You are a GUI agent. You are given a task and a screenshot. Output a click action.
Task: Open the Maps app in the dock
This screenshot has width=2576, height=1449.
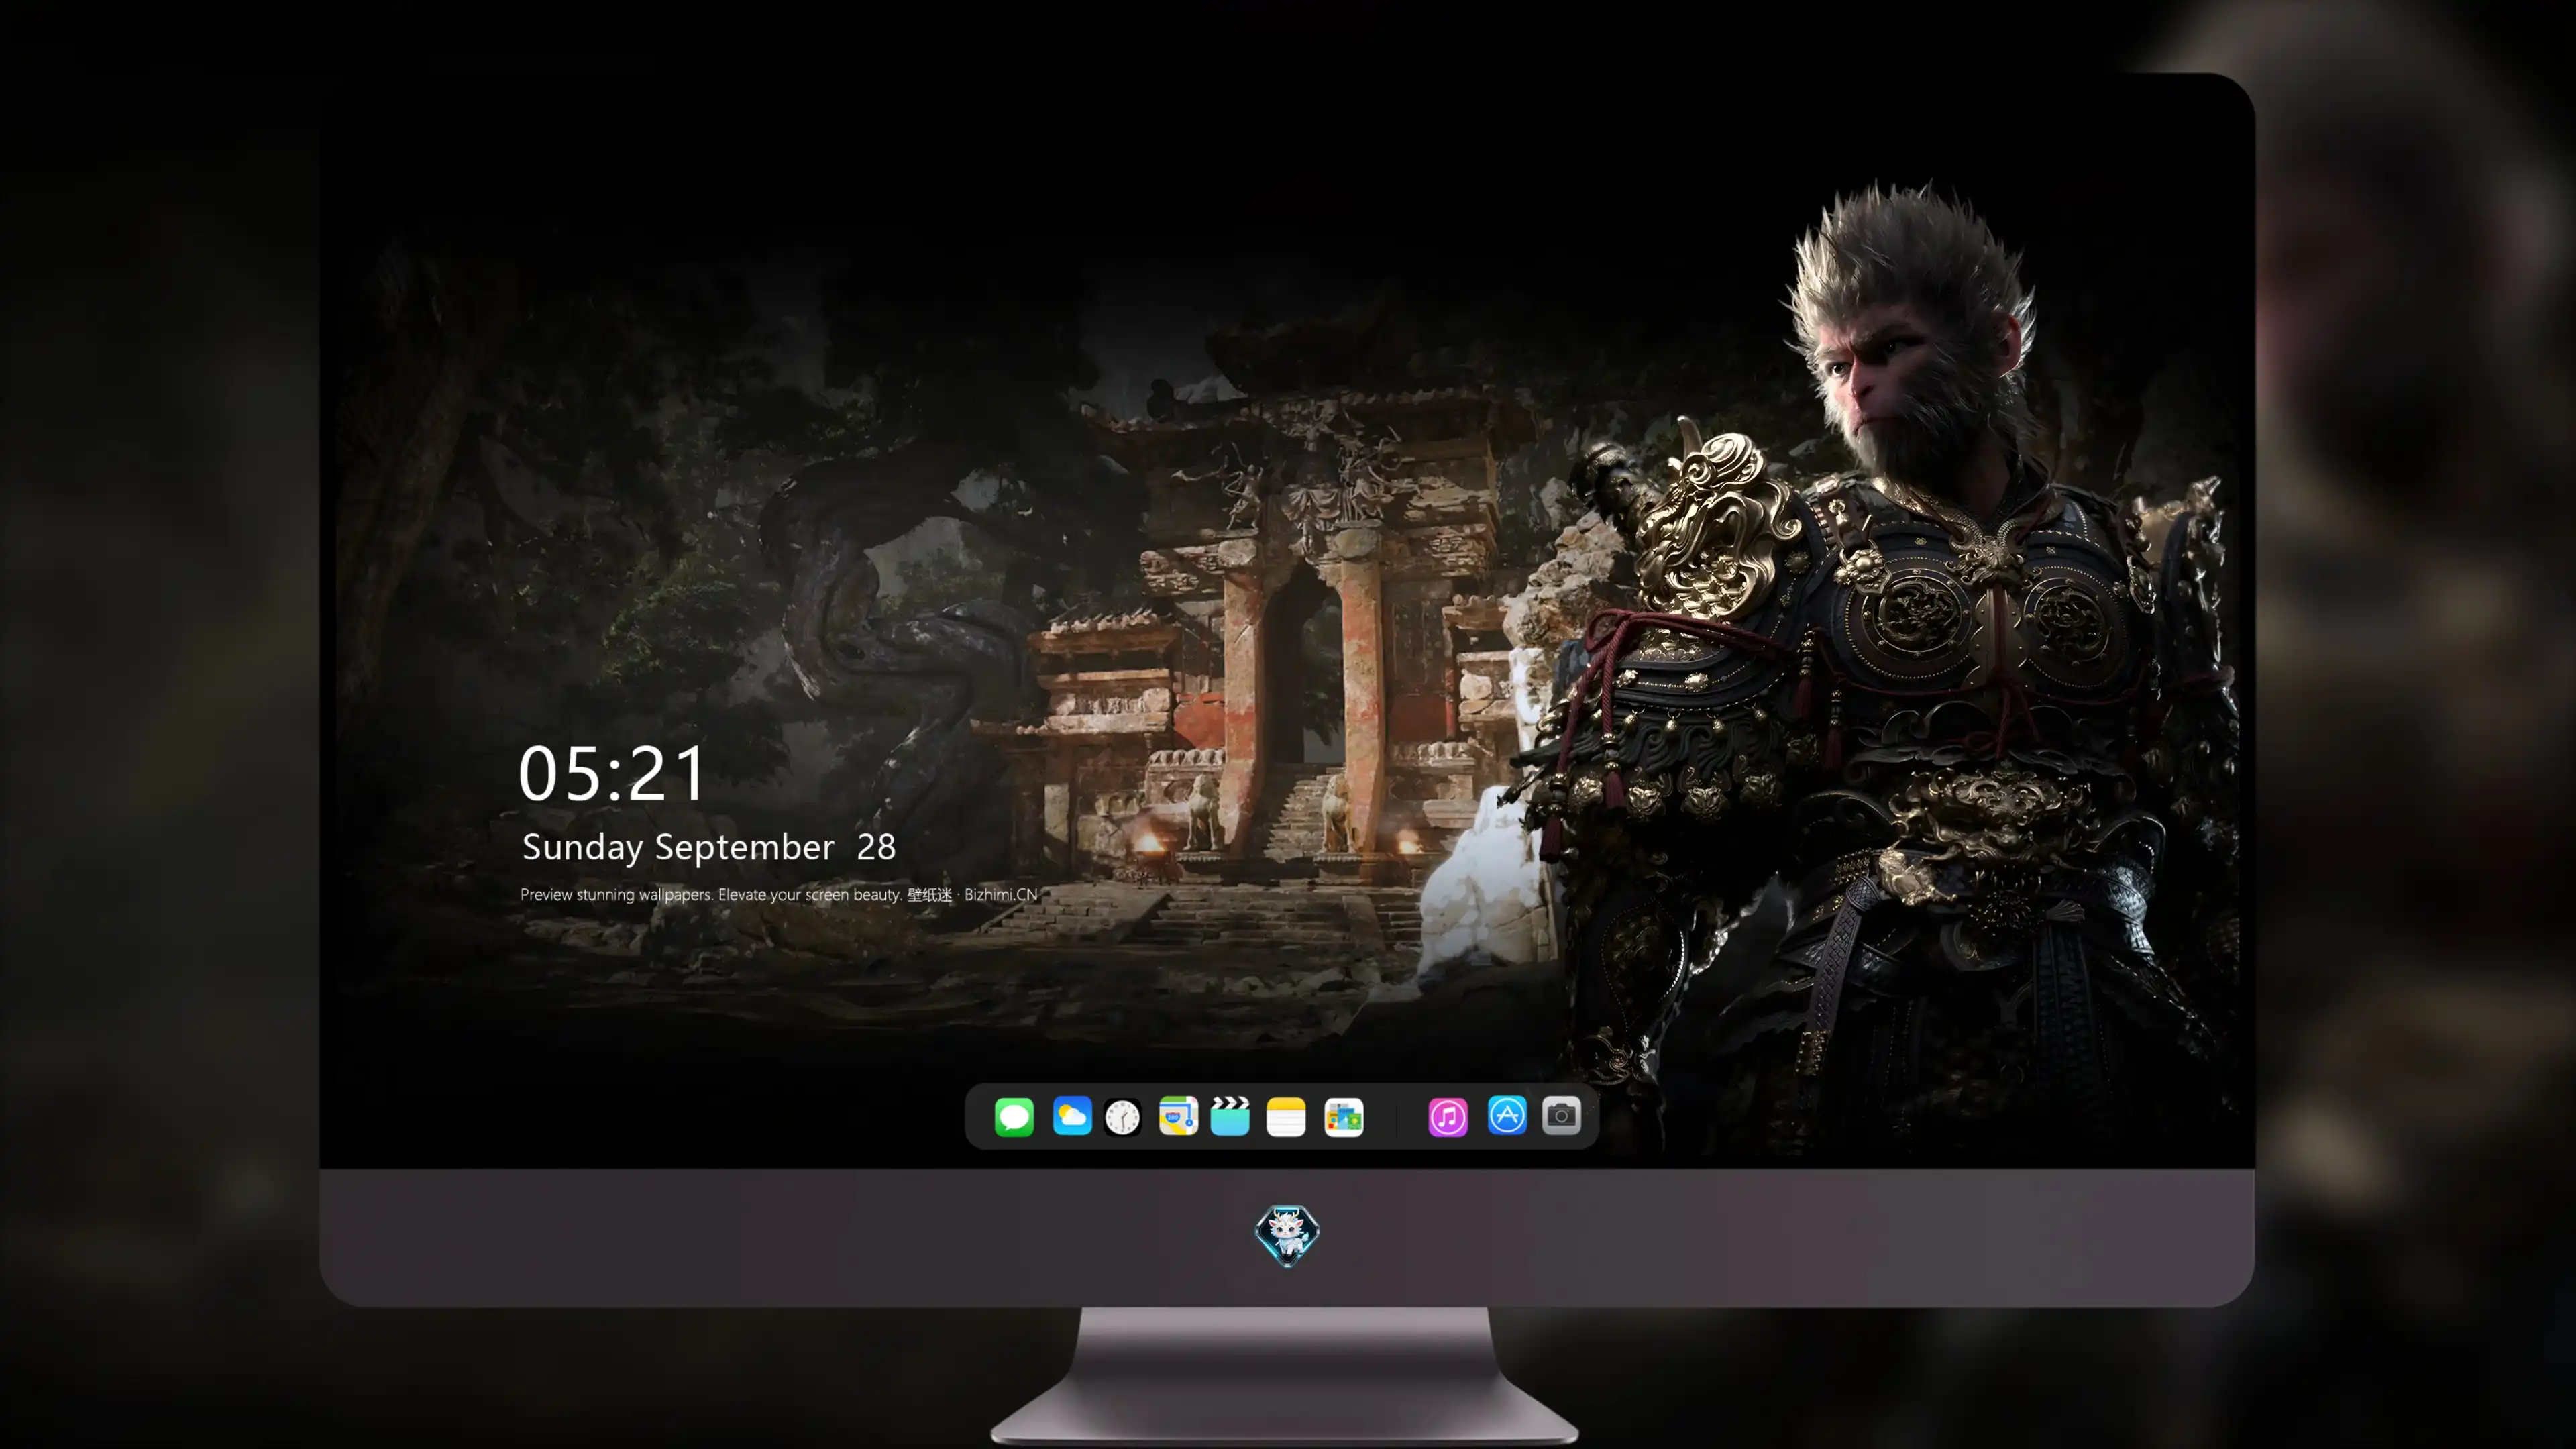(x=1178, y=1116)
